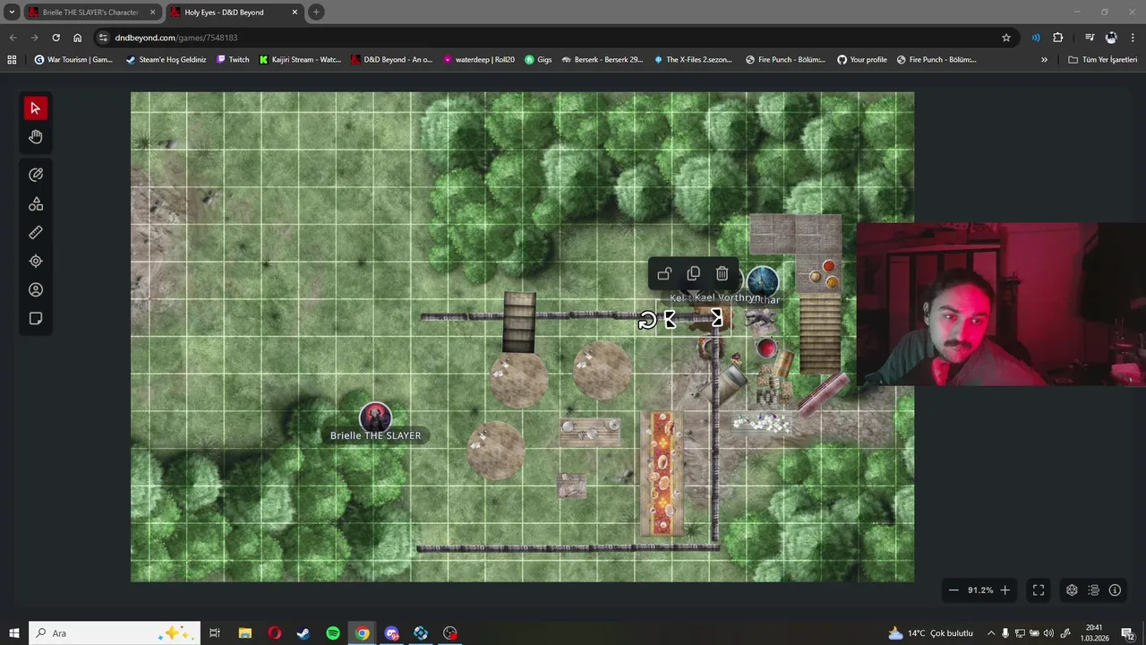This screenshot has width=1146, height=645.
Task: Open Tüm Yer İşaretleri bookmarks folder
Action: [1102, 60]
